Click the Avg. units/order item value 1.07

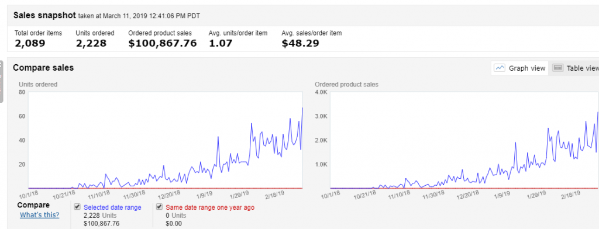click(x=221, y=43)
